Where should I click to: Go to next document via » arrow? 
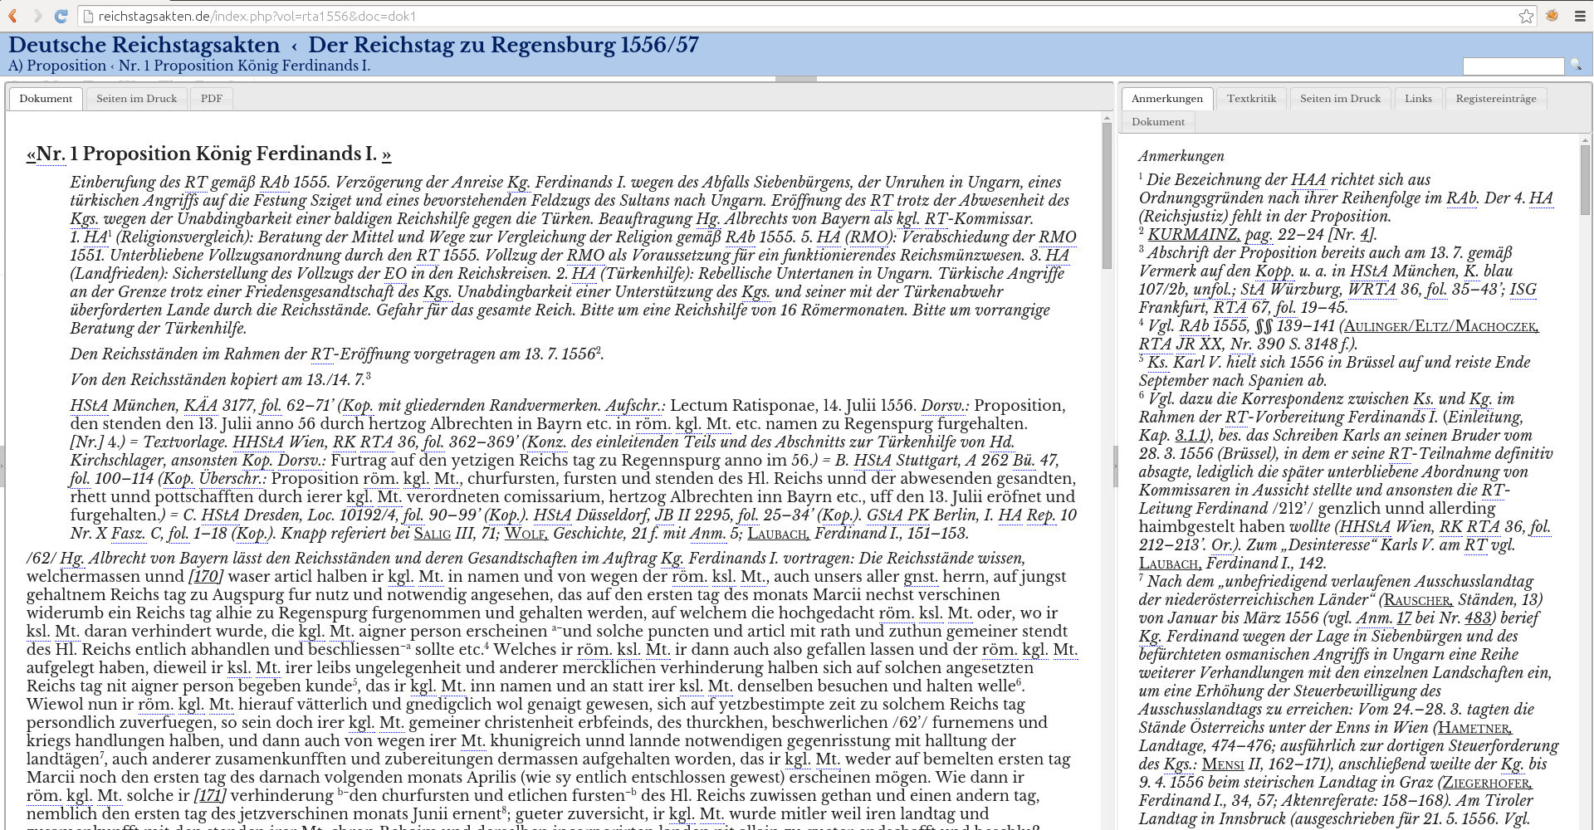[386, 154]
